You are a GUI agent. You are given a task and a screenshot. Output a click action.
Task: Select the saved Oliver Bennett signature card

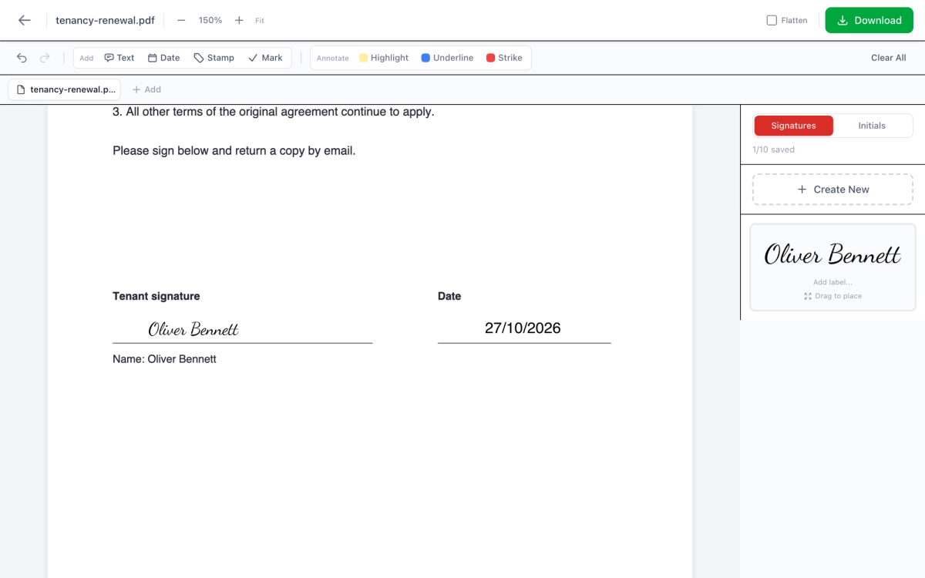tap(832, 267)
